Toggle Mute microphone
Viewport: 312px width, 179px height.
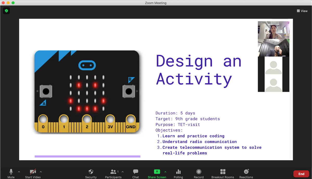point(11,174)
